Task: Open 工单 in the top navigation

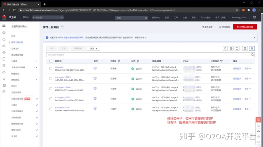Action: click(x=176, y=18)
